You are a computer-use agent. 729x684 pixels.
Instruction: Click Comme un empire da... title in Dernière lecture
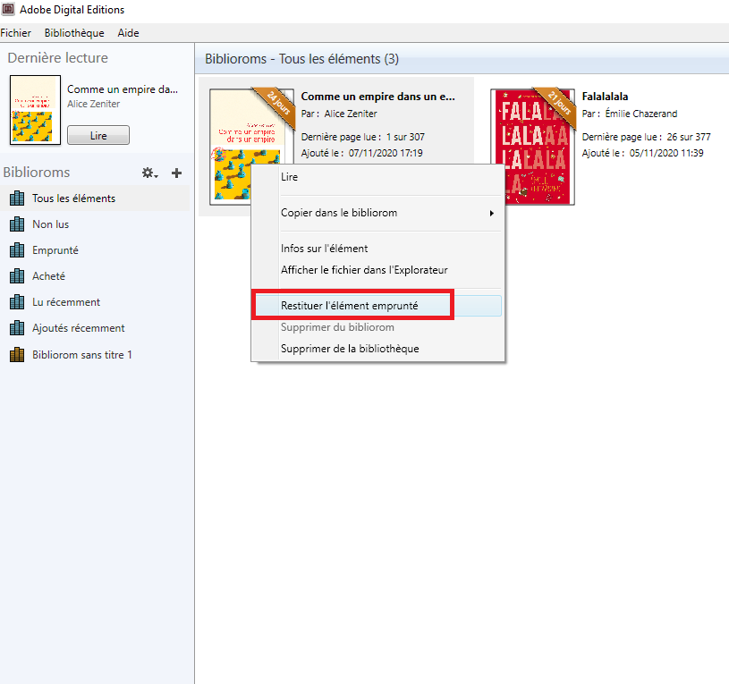tap(123, 89)
